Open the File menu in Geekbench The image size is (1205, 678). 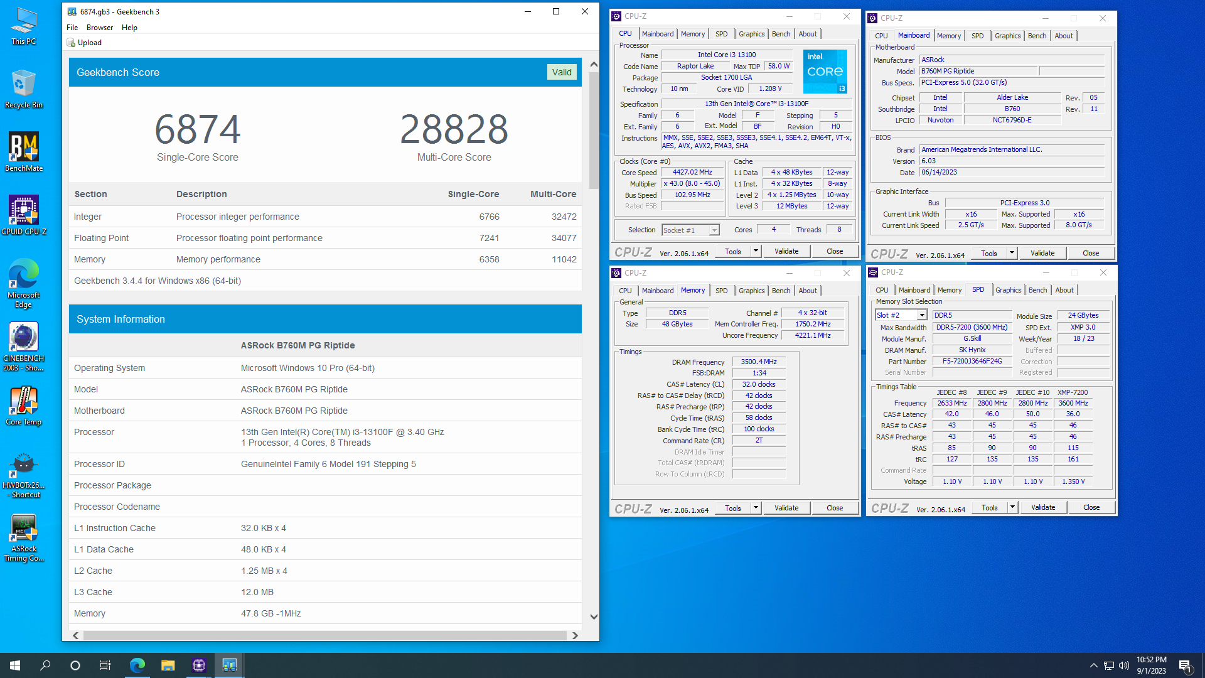[72, 28]
